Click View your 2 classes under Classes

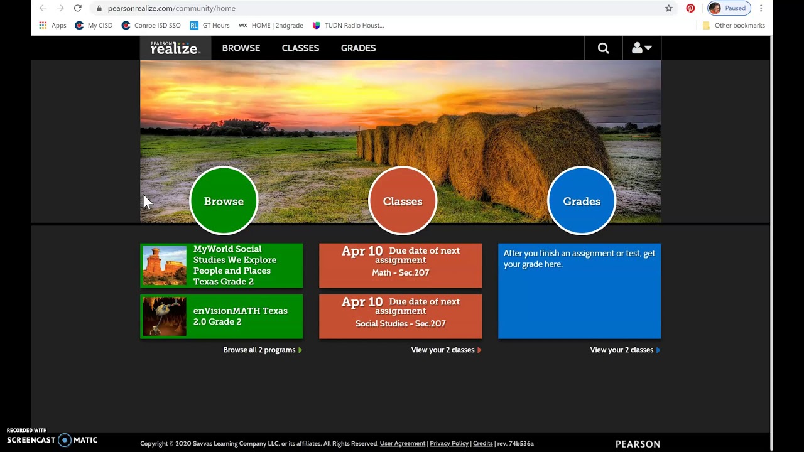point(446,350)
